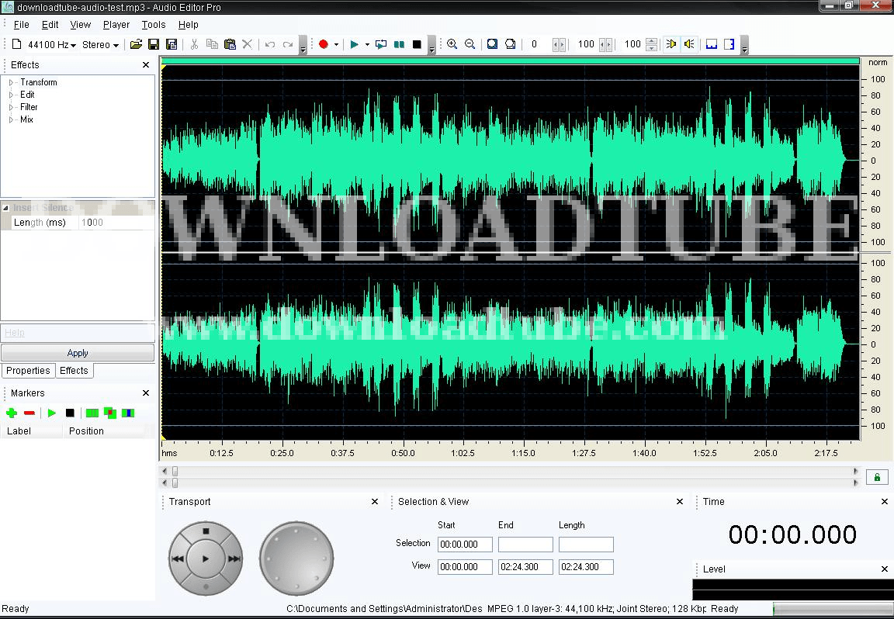Stop playback with the toolbar black square

[417, 44]
